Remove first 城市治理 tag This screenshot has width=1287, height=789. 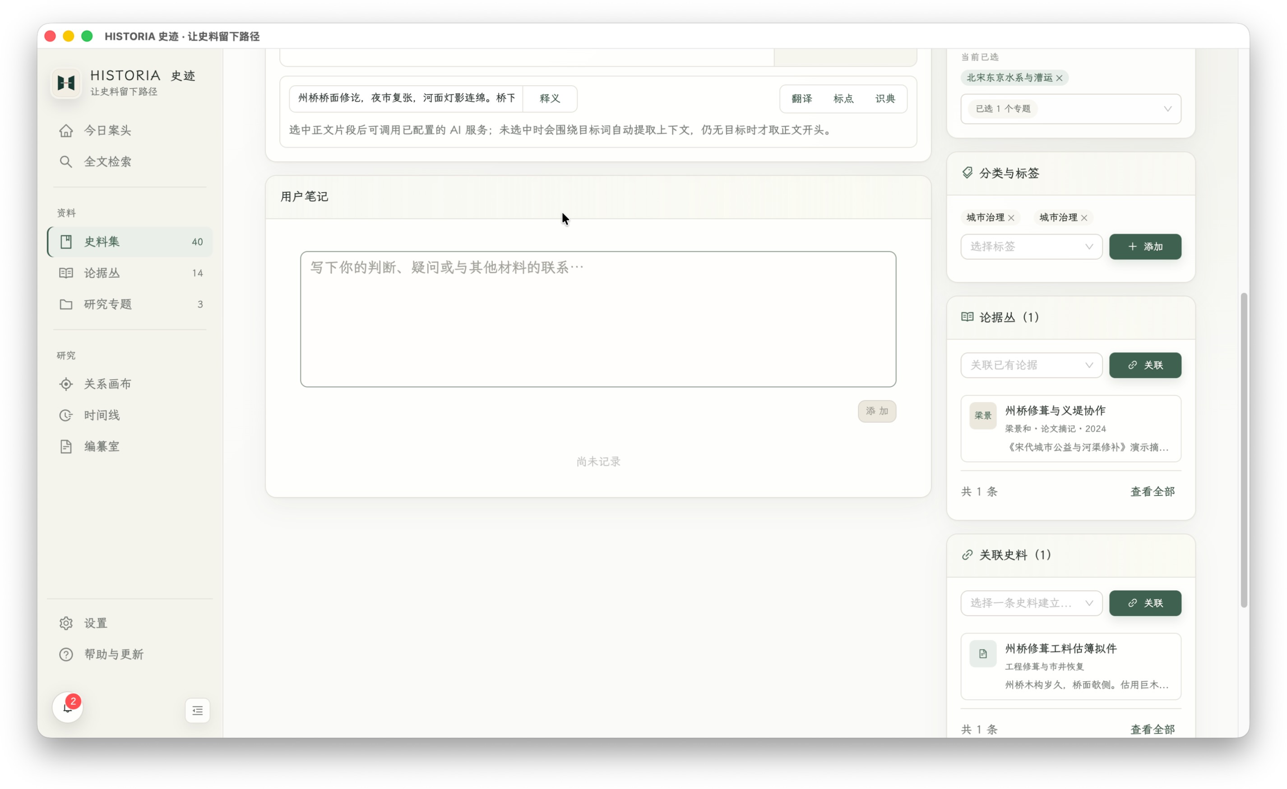(x=1011, y=218)
